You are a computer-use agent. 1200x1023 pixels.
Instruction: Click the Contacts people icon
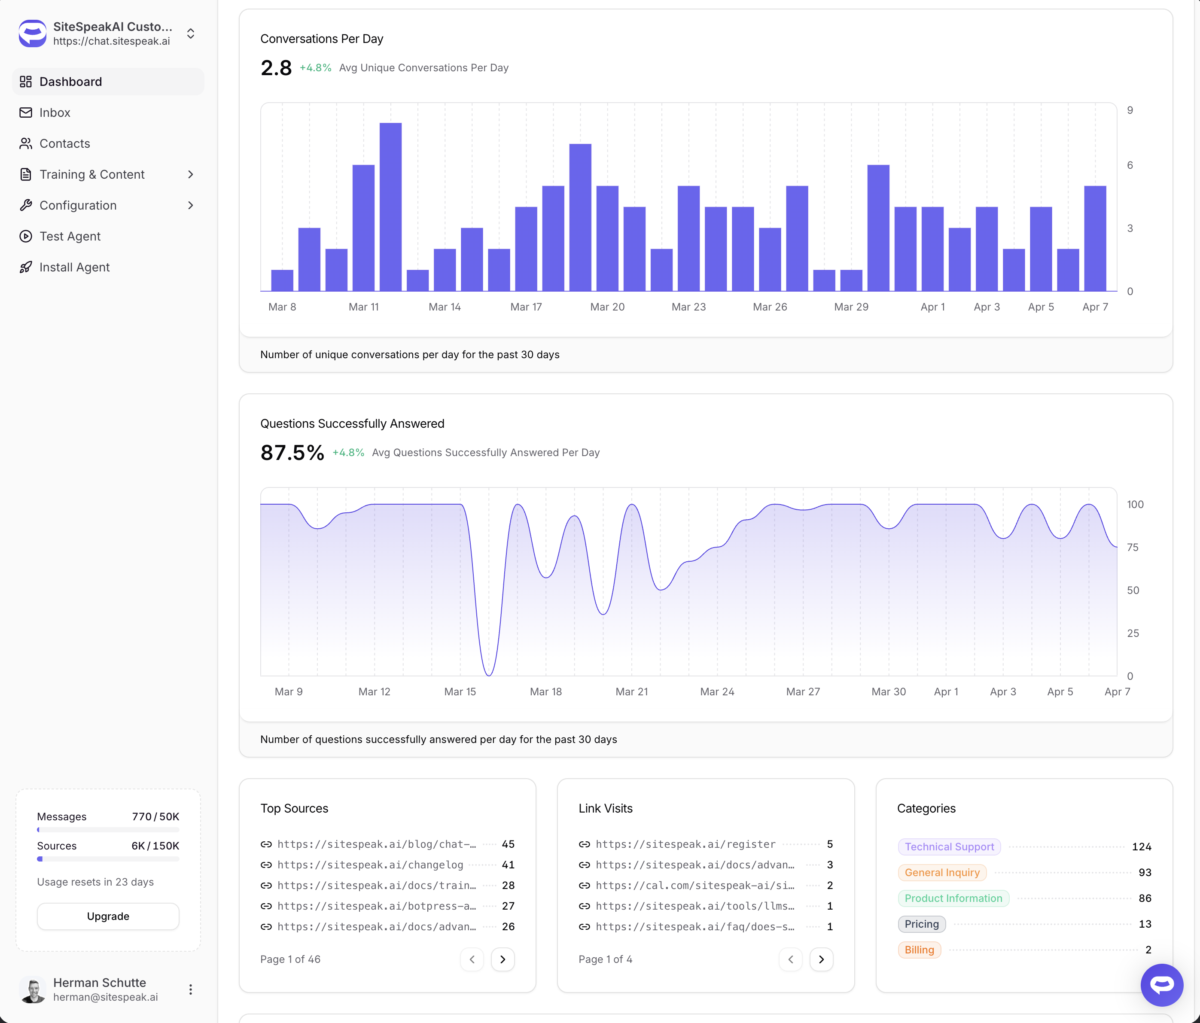coord(25,144)
